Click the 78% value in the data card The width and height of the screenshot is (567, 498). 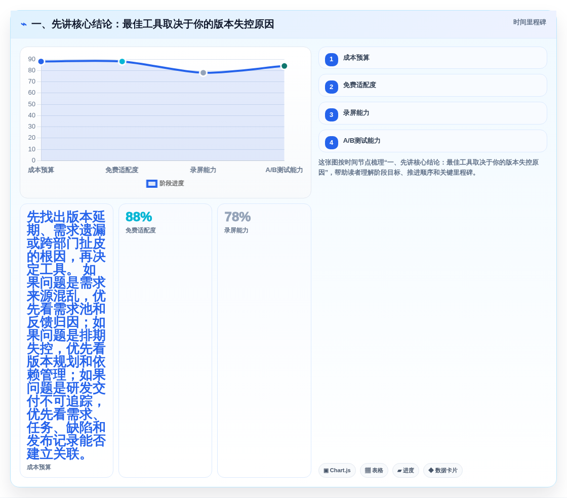point(237,217)
